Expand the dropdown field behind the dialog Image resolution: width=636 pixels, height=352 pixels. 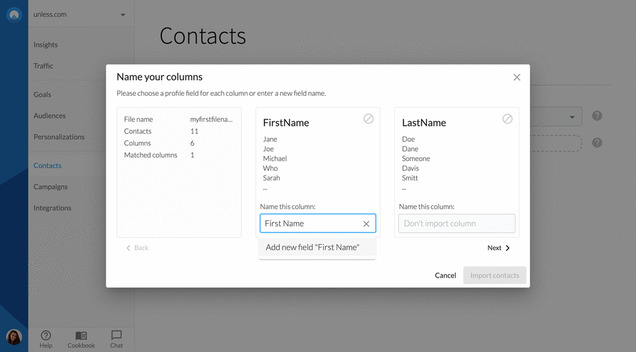tap(572, 116)
